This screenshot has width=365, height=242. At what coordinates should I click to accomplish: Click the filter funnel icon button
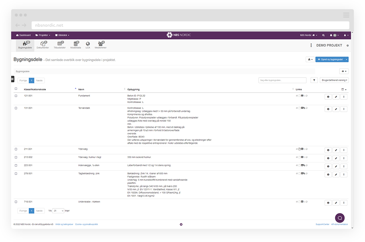pyautogui.click(x=314, y=80)
